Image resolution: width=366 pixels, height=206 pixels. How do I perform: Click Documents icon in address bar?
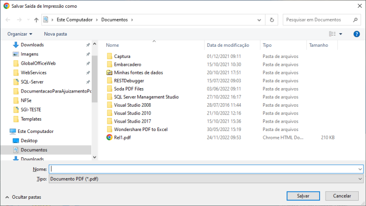(x=46, y=19)
